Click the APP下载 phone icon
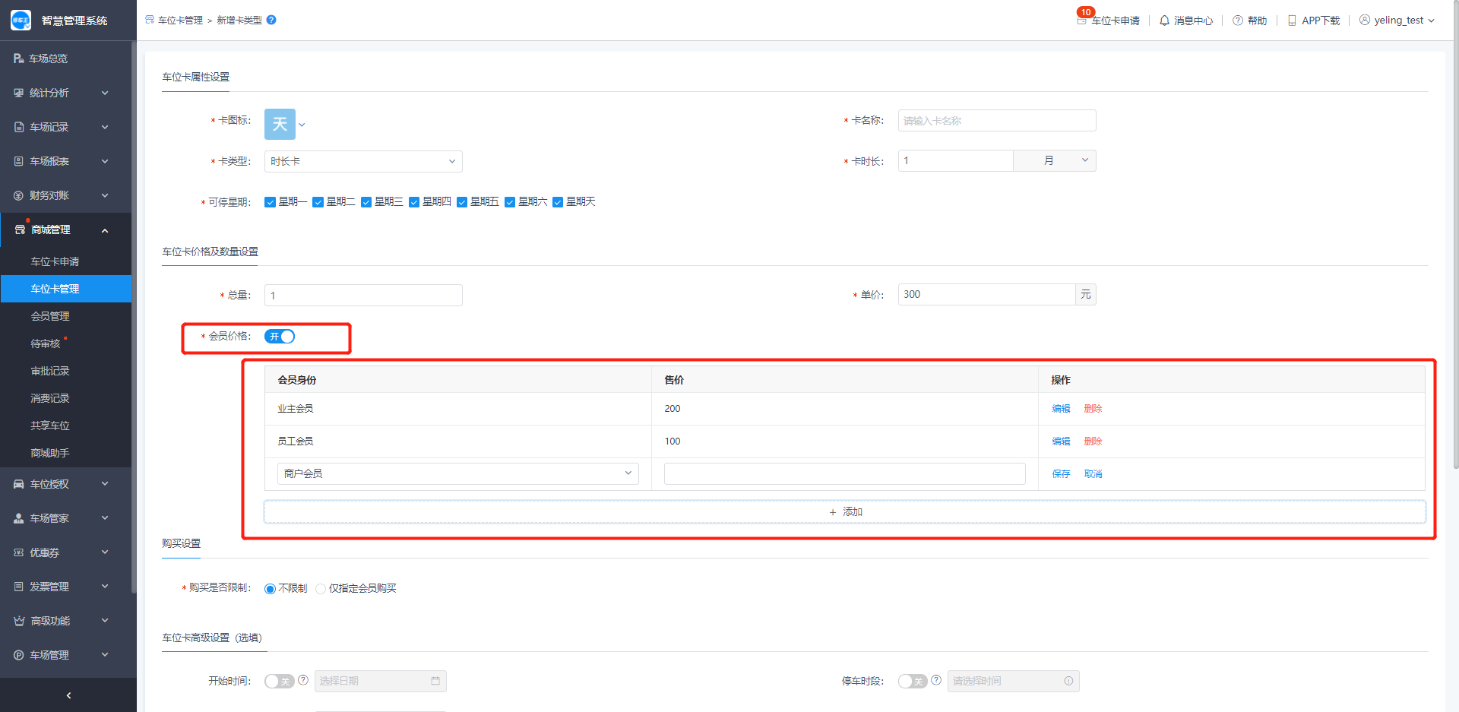This screenshot has width=1459, height=712. 1292,21
